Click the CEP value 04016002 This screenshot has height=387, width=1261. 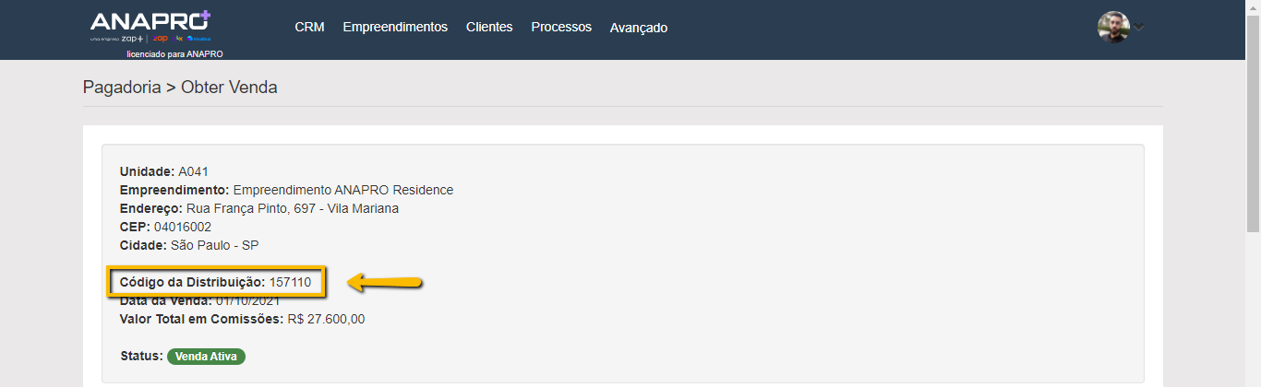[183, 227]
